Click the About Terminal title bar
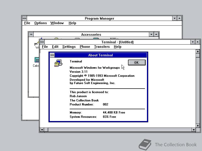Viewport: 202px width, 151px height. 100,55
